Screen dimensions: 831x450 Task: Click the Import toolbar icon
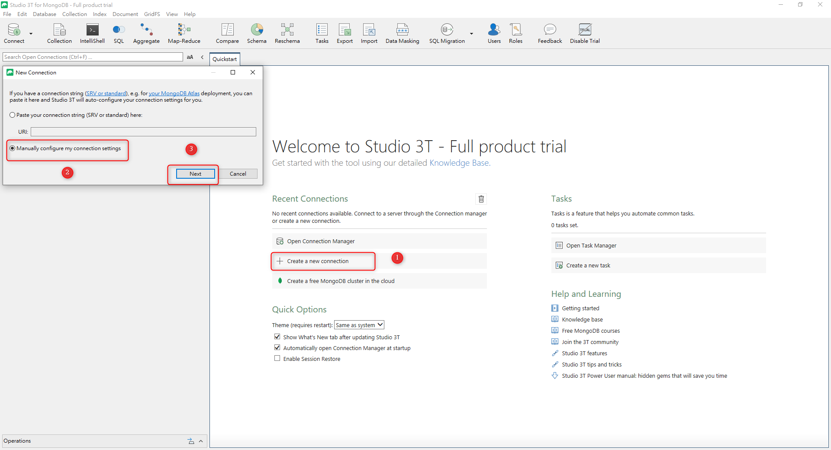tap(369, 33)
